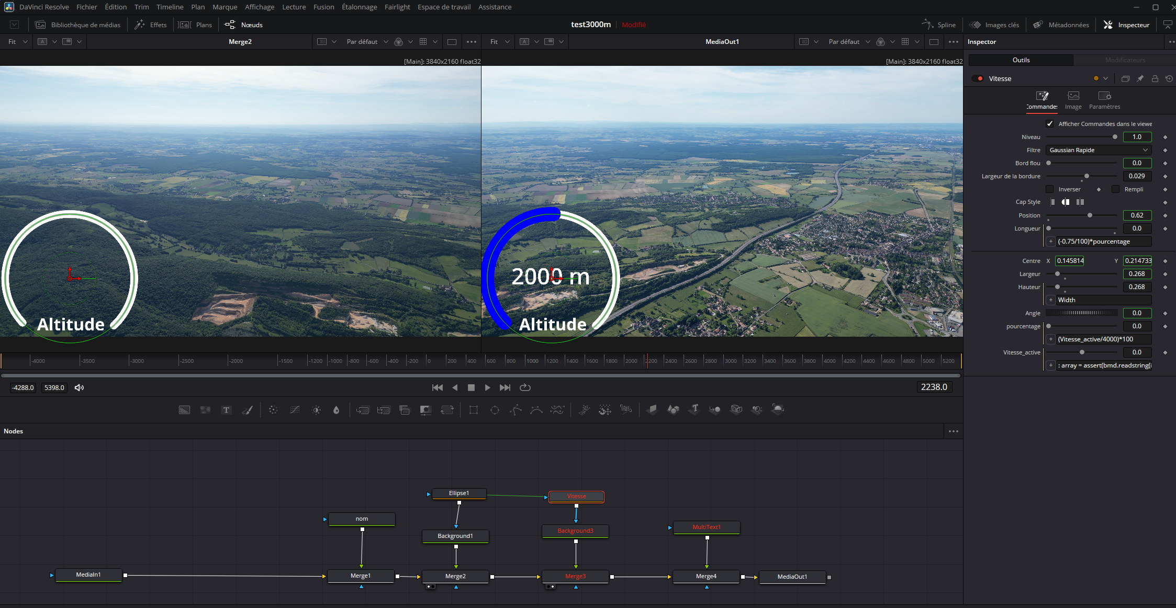Screen dimensions: 1176x608
Task: Add a Text+ tool from the toolbar
Action: coord(226,410)
